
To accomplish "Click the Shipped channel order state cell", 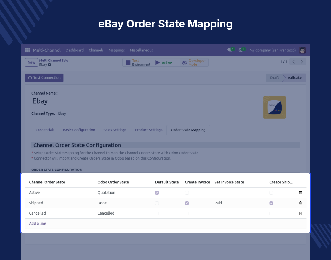I will 36,203.
